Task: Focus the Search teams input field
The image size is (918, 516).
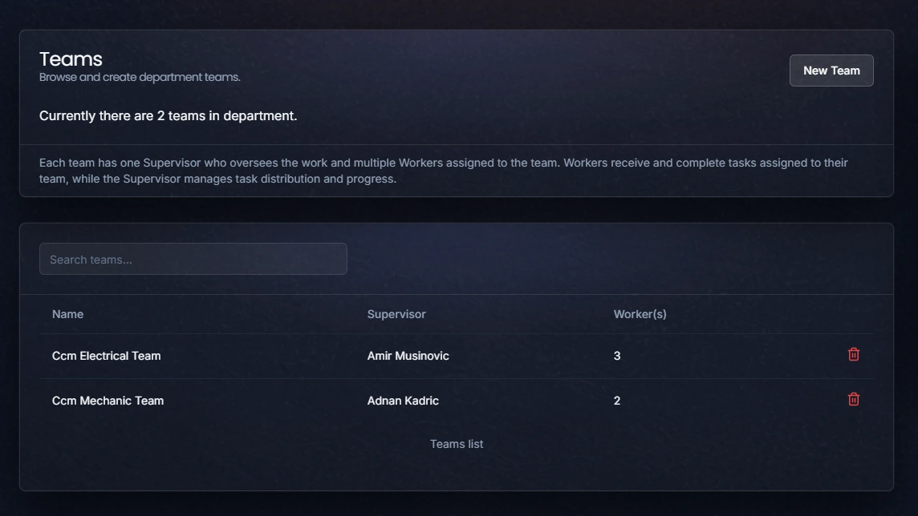Action: [x=193, y=259]
